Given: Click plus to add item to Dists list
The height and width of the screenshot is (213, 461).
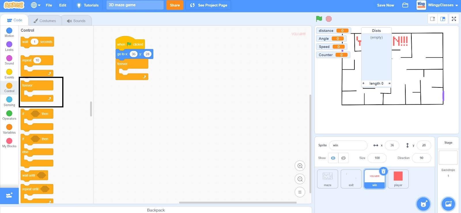Looking at the screenshot, I should pyautogui.click(x=363, y=83).
